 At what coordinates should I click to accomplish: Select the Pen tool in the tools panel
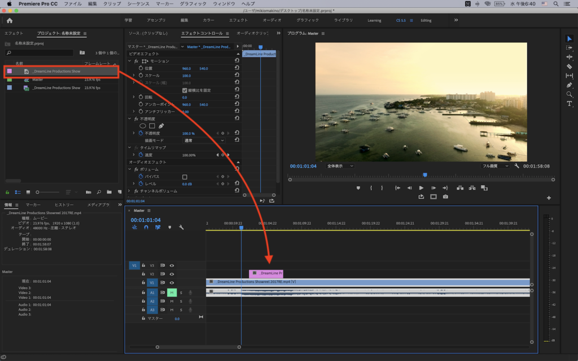(569, 85)
